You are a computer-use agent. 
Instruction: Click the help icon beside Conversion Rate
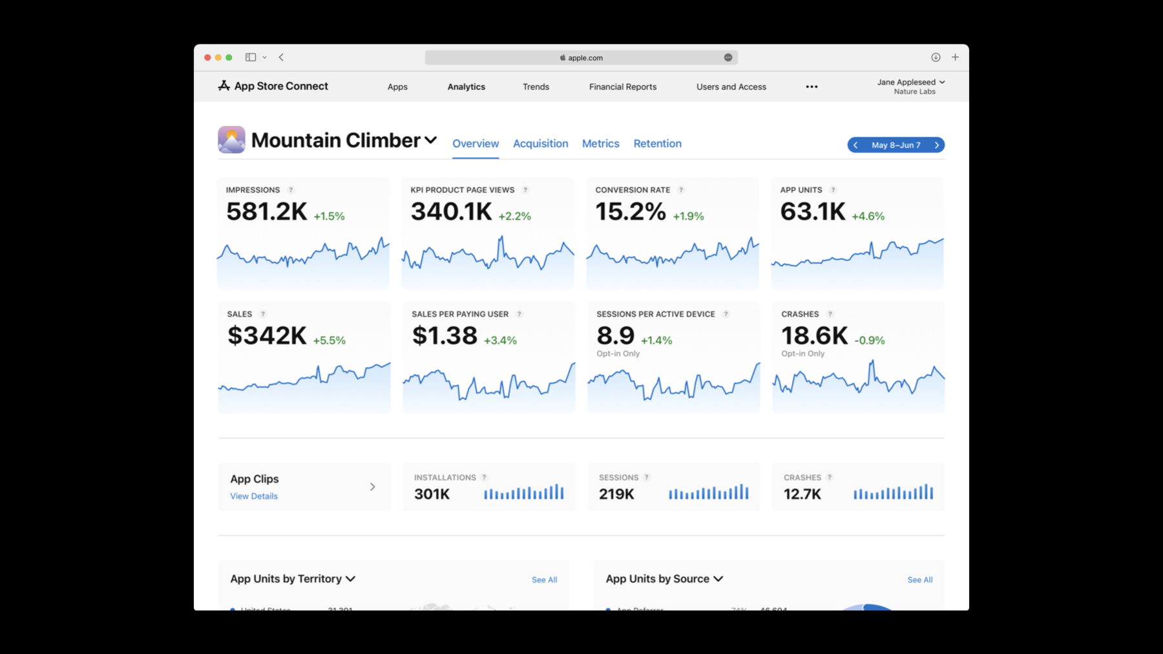(x=681, y=190)
